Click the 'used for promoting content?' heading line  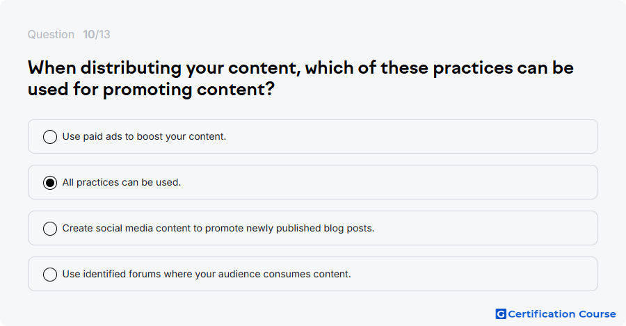(x=152, y=89)
